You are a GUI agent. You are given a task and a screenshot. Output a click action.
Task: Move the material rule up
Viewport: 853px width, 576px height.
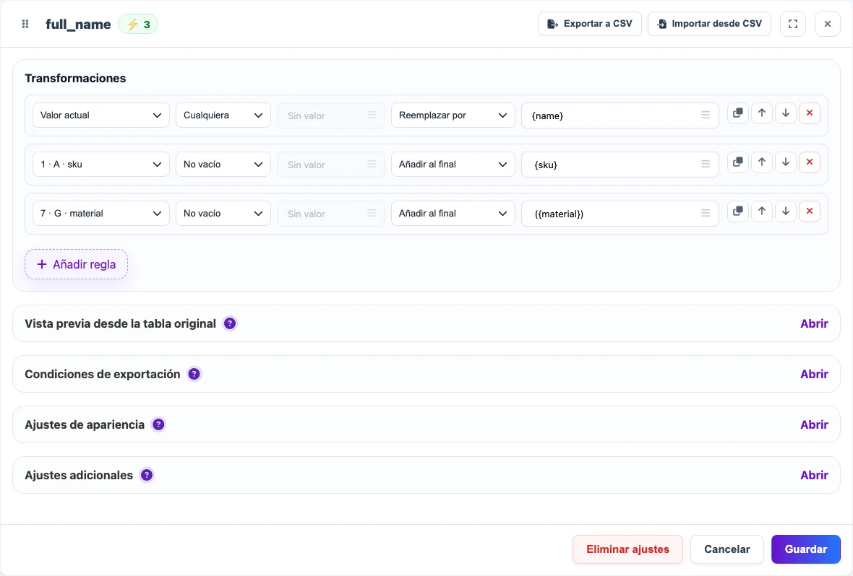point(762,211)
